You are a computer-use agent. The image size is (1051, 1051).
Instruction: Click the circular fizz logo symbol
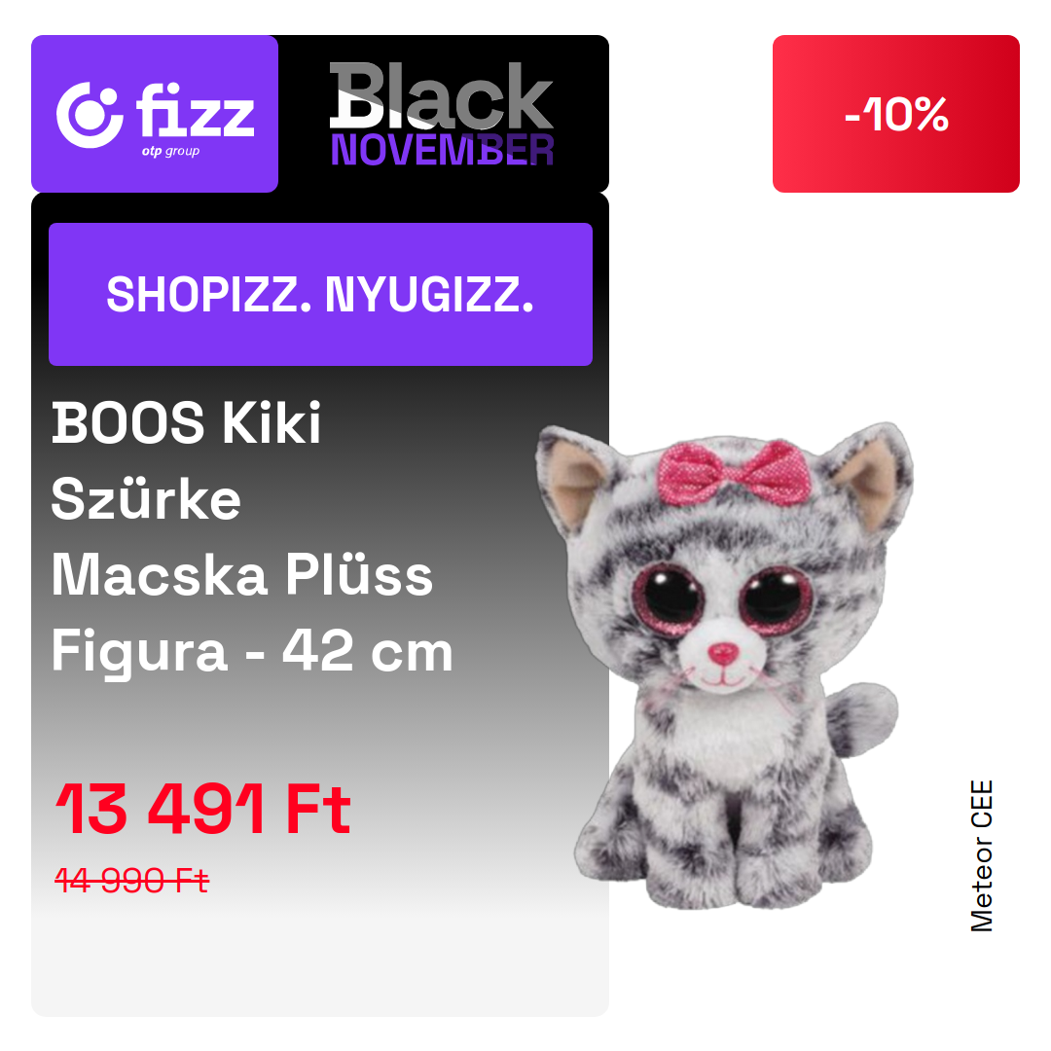tap(90, 115)
